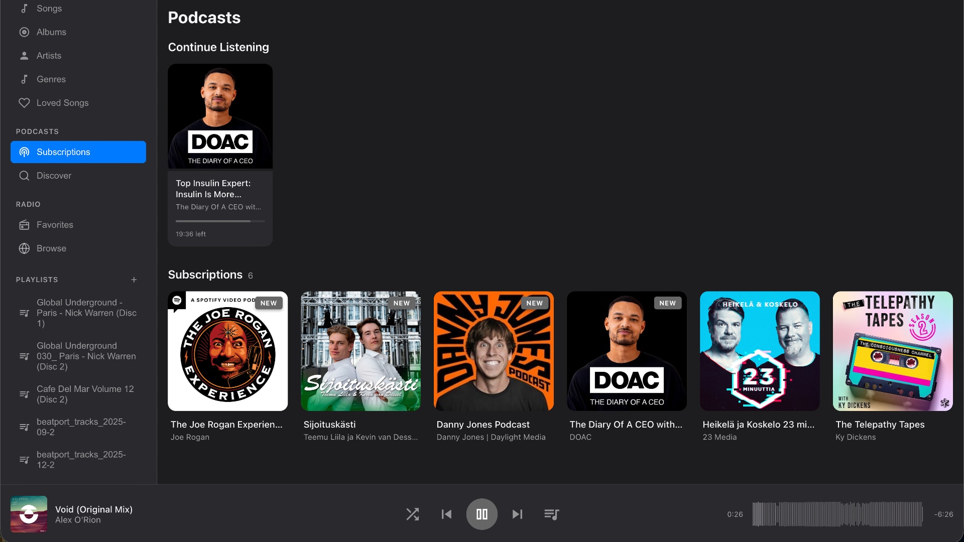Image resolution: width=964 pixels, height=542 pixels.
Task: Click The Joe Rogan Experience title text
Action: 226,425
